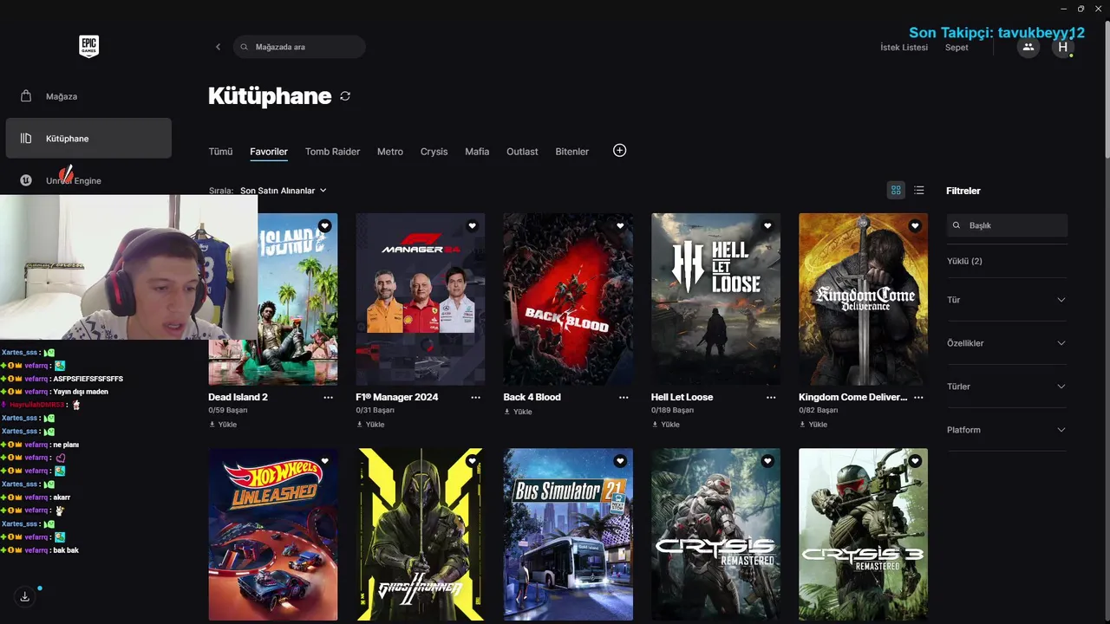Click Yükle under F1 Manager 2024

pyautogui.click(x=370, y=425)
